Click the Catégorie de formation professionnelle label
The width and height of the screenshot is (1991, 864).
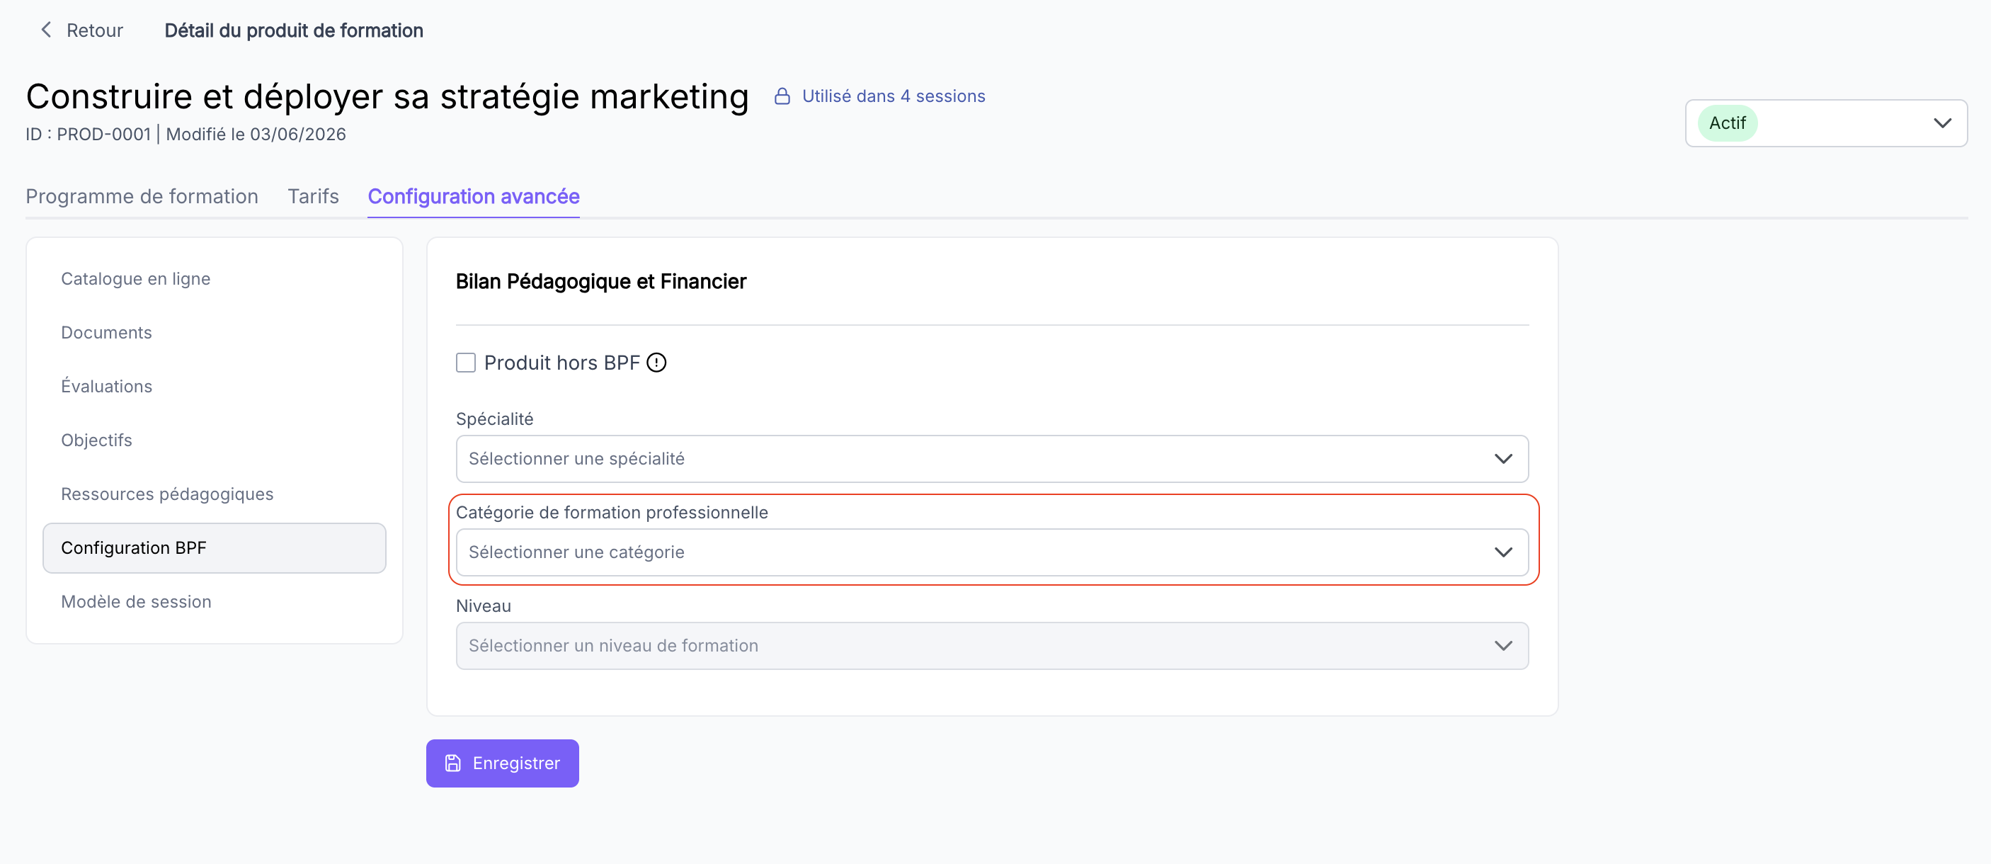point(612,512)
